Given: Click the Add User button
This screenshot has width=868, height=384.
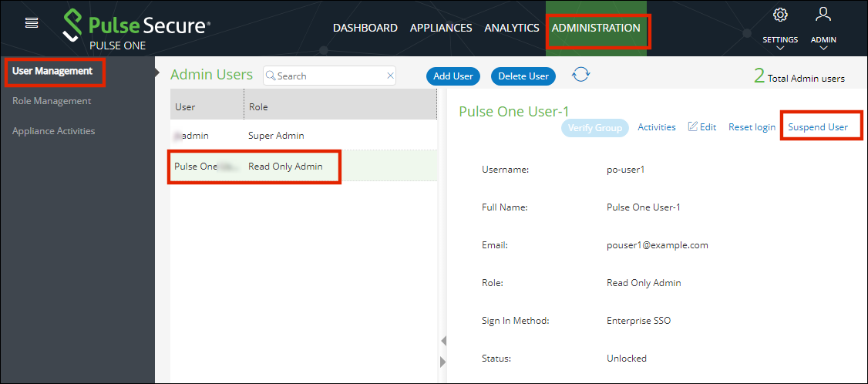Looking at the screenshot, I should coord(453,76).
